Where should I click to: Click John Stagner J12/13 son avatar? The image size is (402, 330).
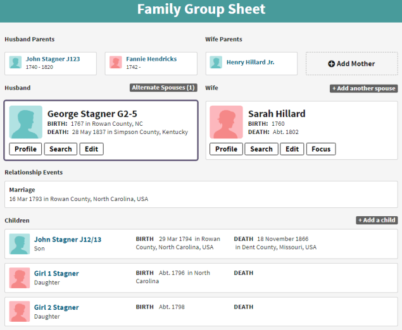click(20, 244)
